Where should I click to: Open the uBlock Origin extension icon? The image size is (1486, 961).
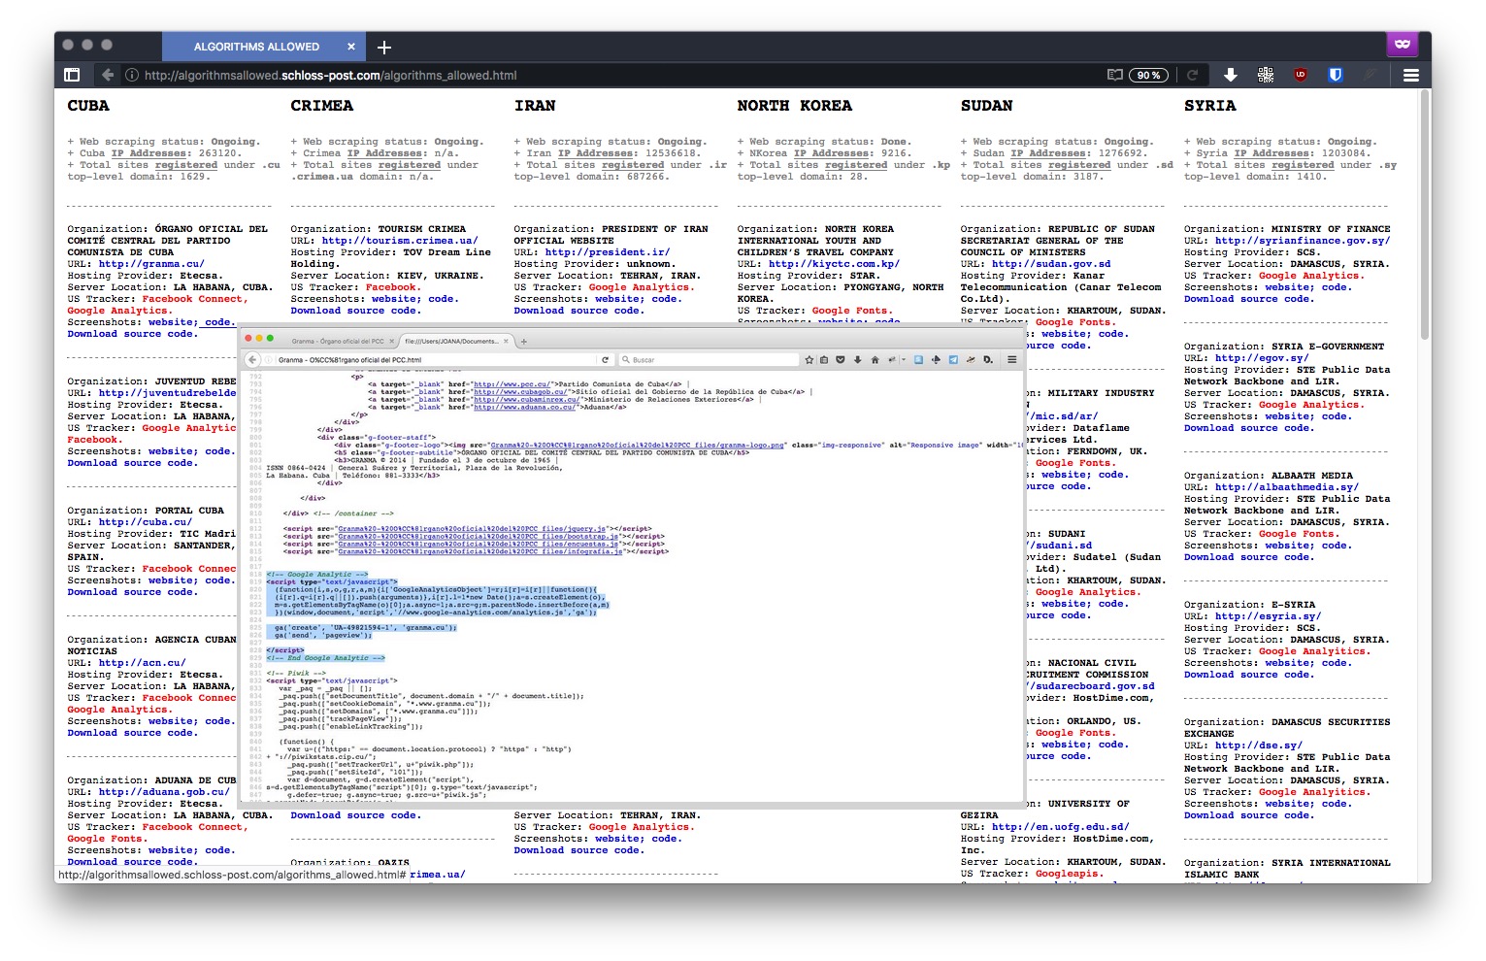tap(1301, 75)
